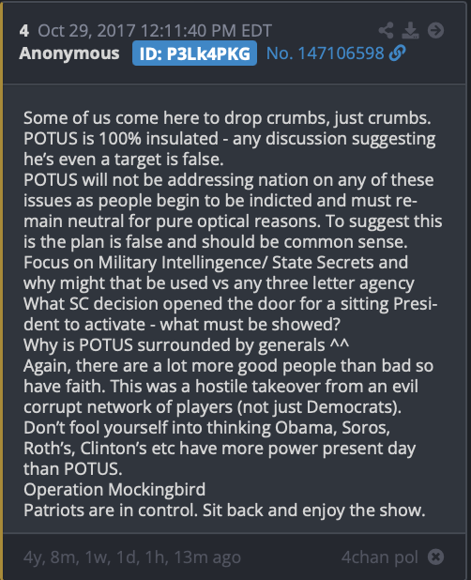Click the "Focus on Military Intelligence" line
The width and height of the screenshot is (471, 580).
click(216, 262)
